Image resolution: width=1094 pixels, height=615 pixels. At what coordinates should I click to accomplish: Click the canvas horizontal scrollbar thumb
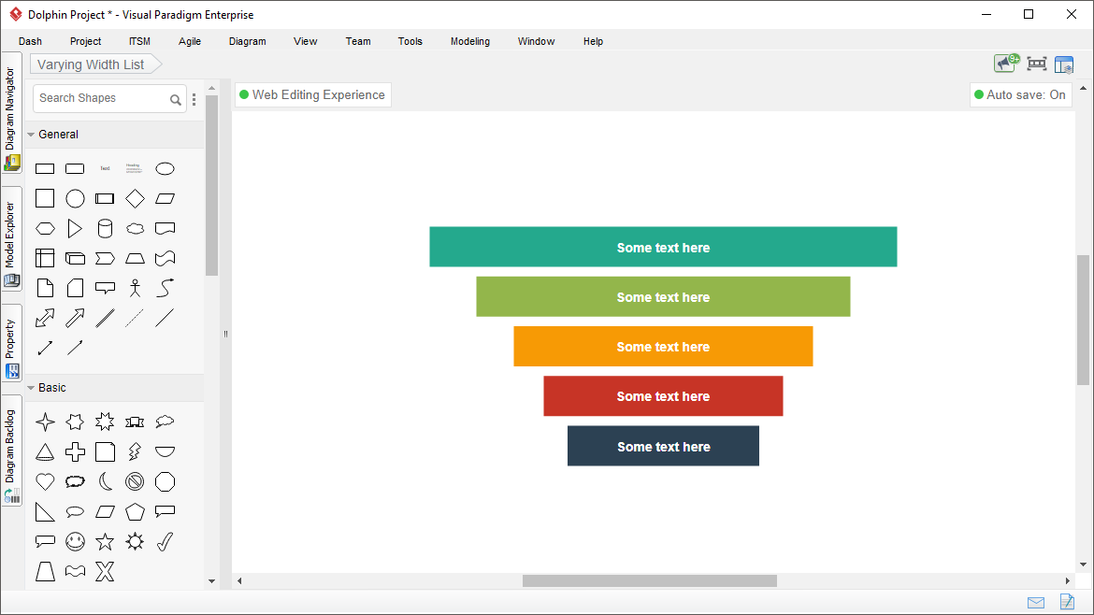coord(650,580)
